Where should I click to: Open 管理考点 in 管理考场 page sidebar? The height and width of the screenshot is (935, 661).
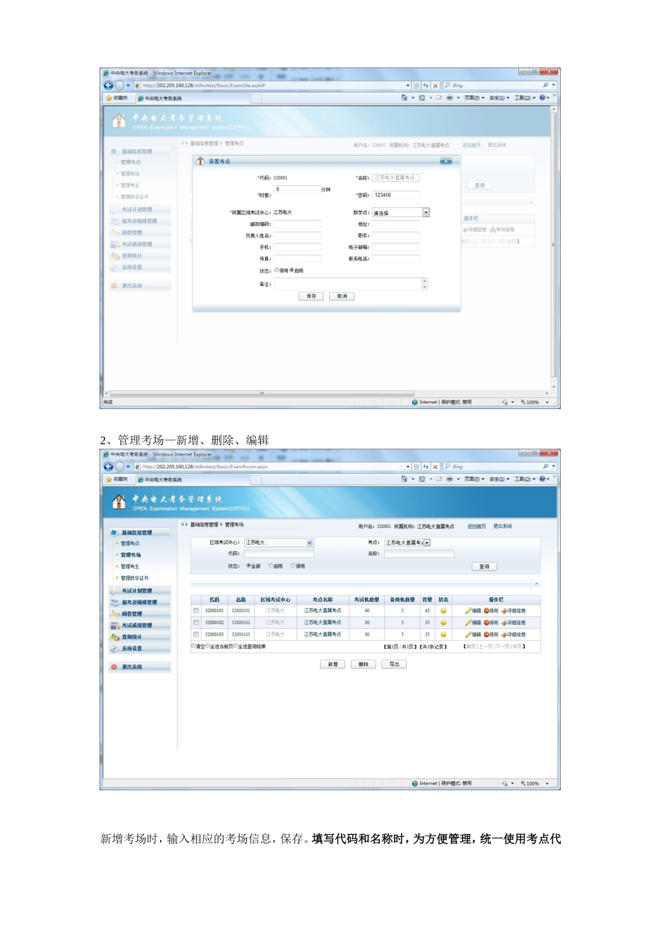130,543
